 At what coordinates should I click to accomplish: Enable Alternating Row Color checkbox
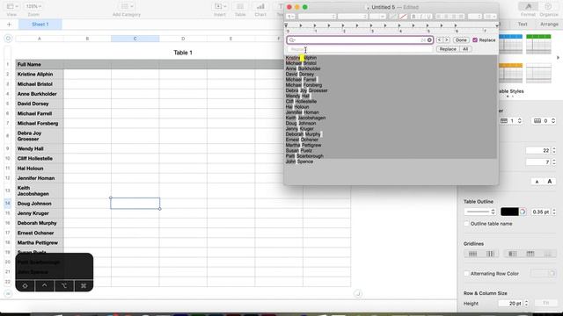[x=467, y=273]
